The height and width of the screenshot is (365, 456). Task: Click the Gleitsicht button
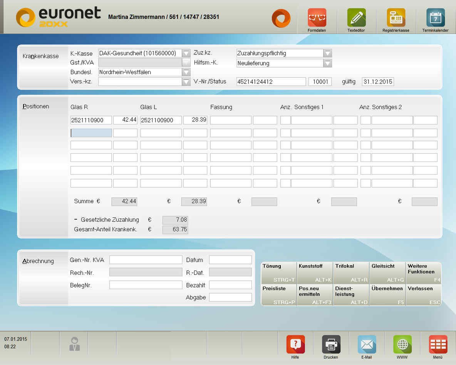[388, 273]
